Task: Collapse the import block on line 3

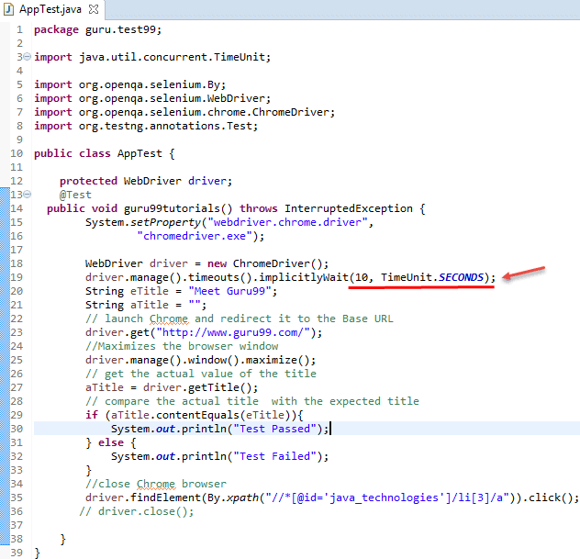Action: coord(28,57)
